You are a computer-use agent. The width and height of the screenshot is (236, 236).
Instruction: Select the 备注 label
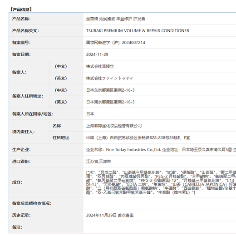(x=17, y=227)
